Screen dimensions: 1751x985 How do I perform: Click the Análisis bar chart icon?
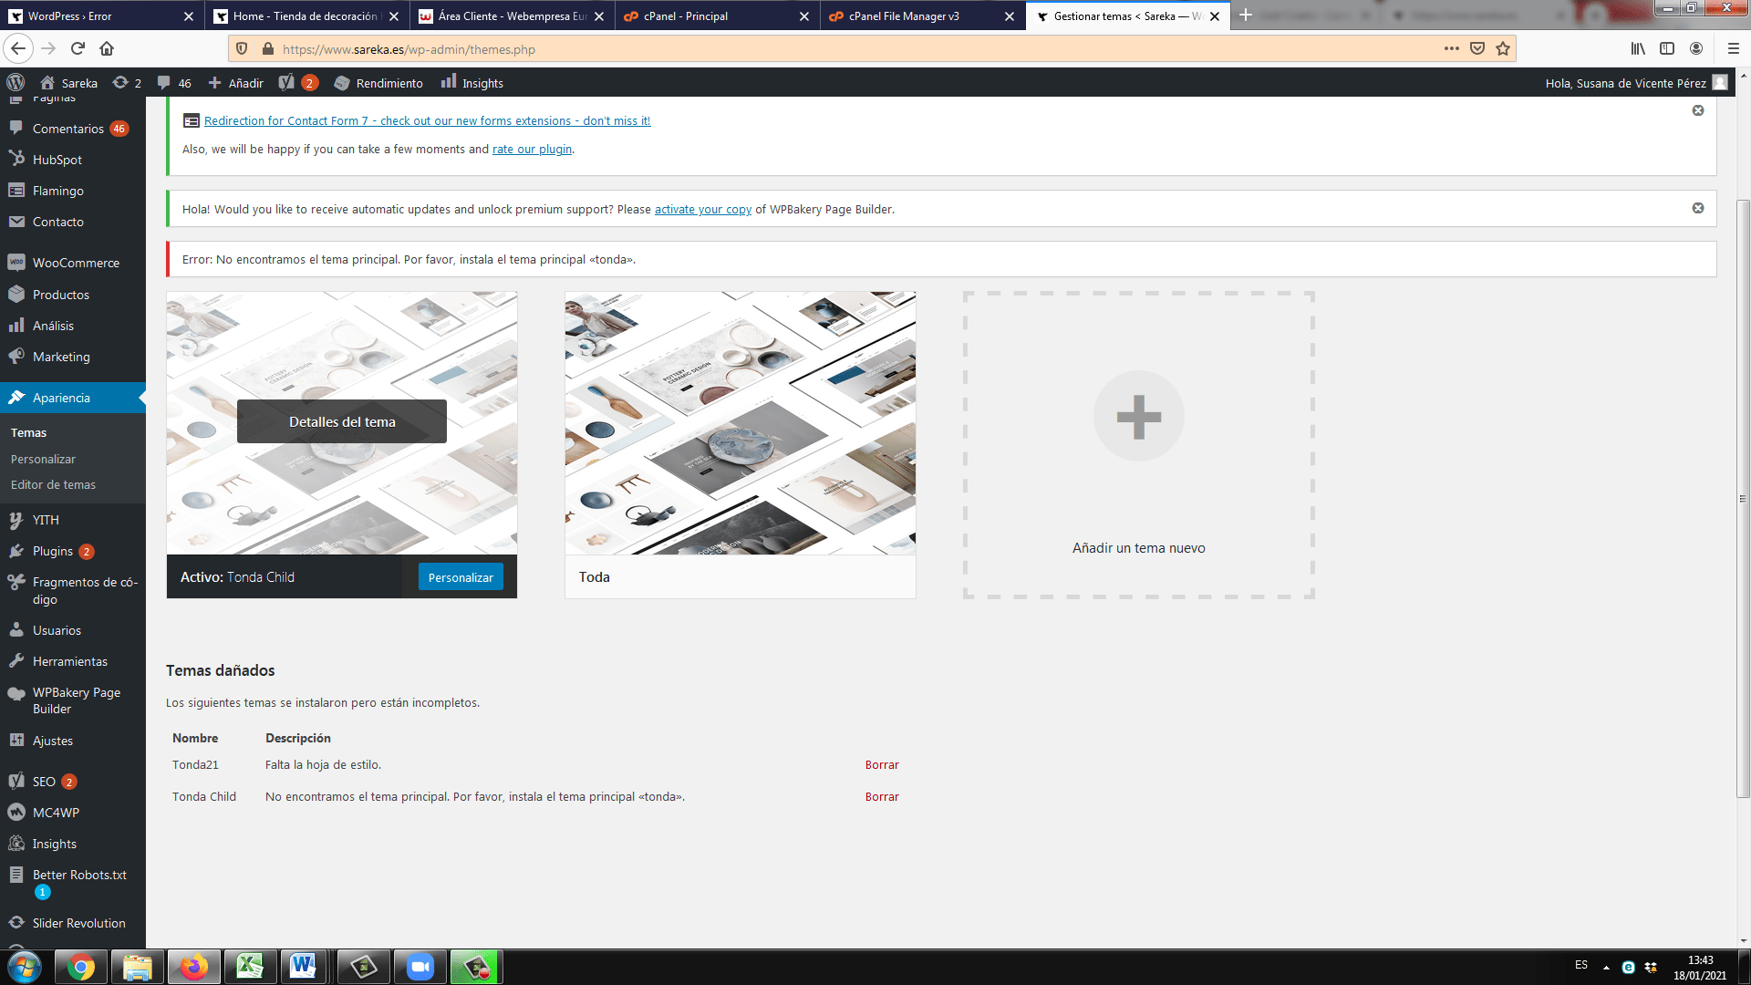click(x=16, y=326)
